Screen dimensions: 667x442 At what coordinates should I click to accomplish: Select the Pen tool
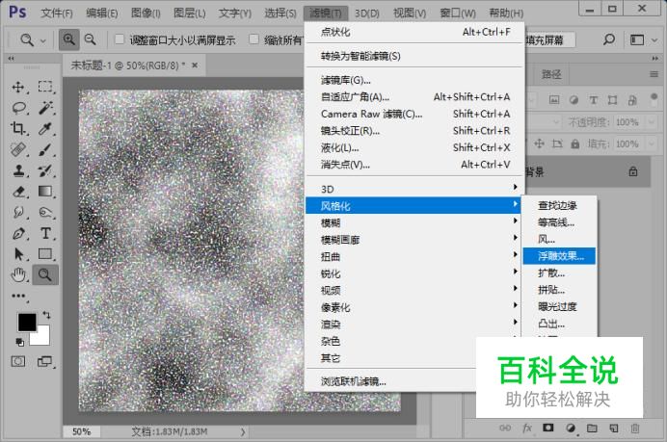pyautogui.click(x=18, y=233)
